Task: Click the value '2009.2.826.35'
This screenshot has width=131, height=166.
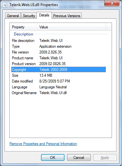Action: pos(50,52)
